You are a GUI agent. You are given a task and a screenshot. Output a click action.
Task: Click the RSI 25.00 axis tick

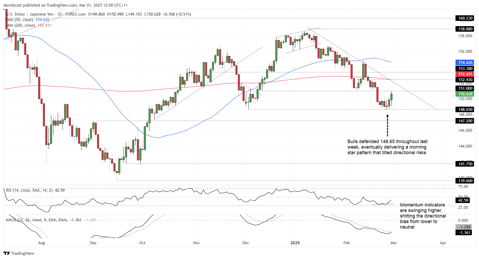coord(463,208)
